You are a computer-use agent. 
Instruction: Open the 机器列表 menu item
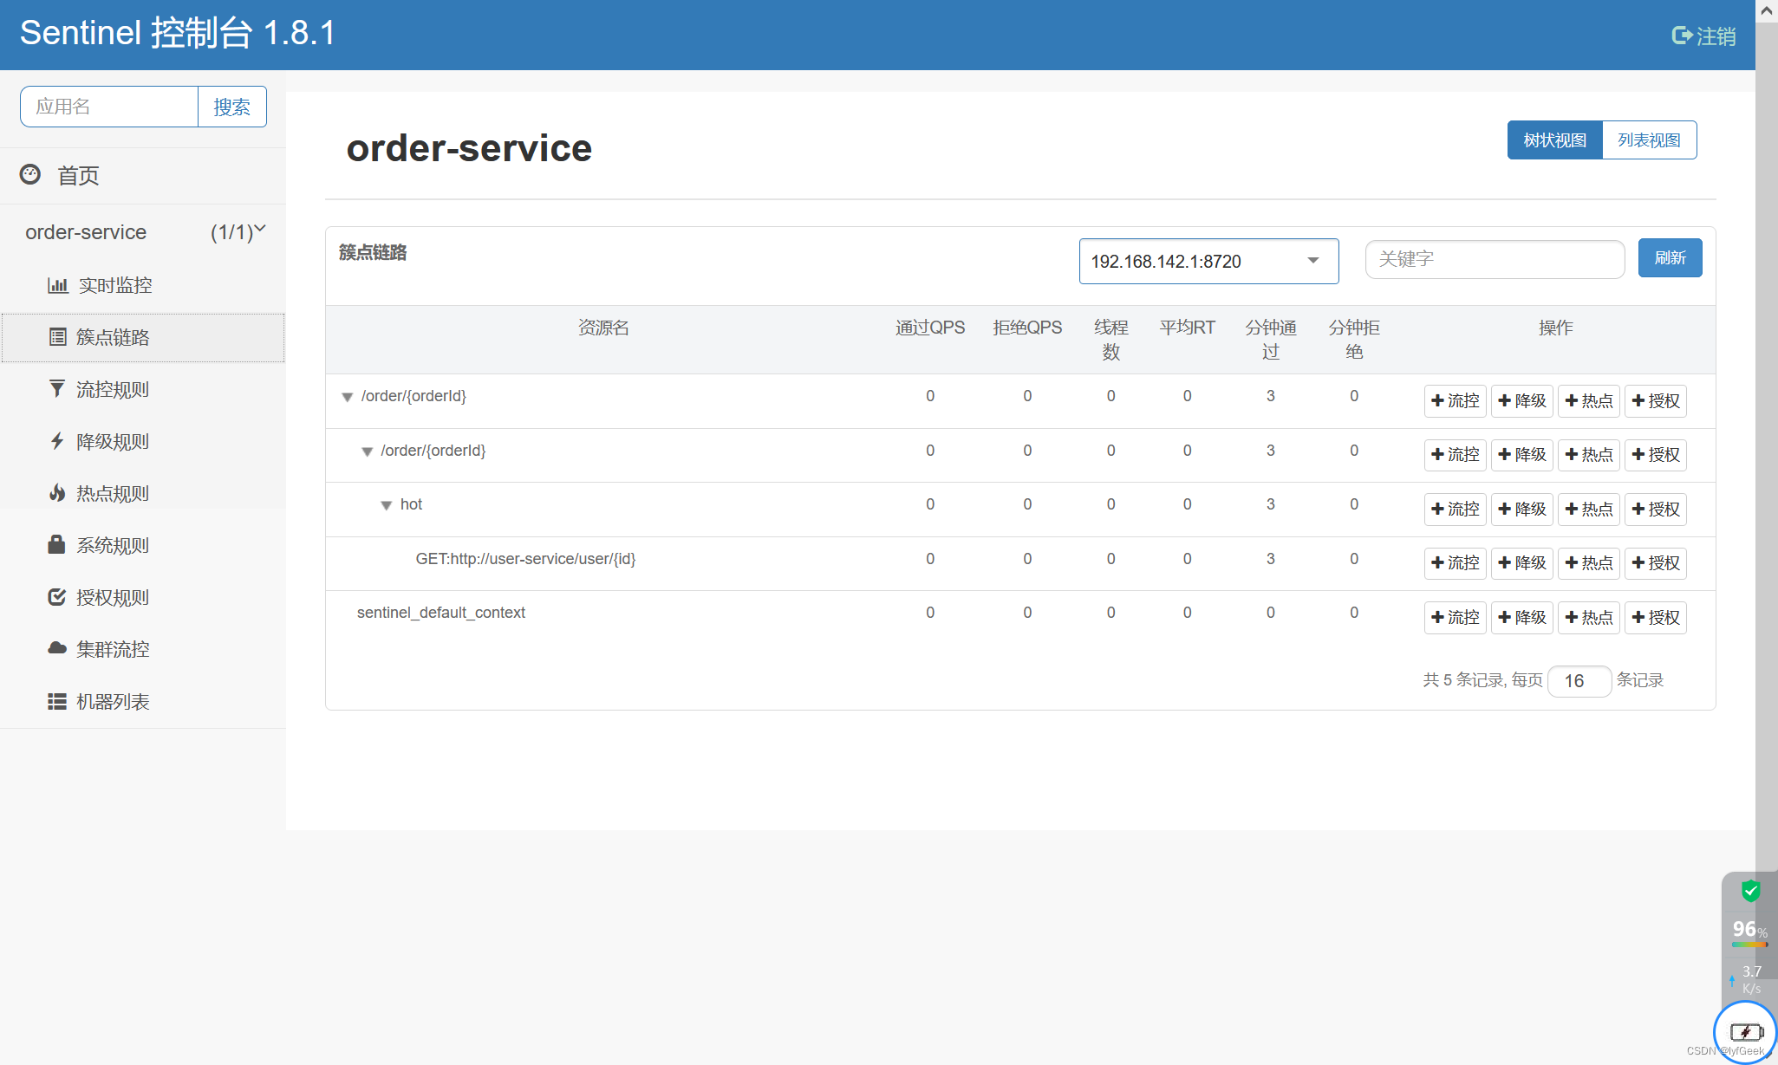click(x=142, y=701)
